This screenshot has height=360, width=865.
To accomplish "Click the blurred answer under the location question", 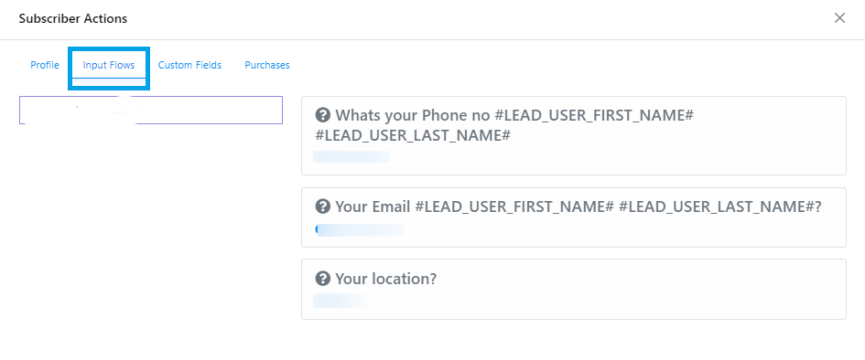I will point(341,300).
